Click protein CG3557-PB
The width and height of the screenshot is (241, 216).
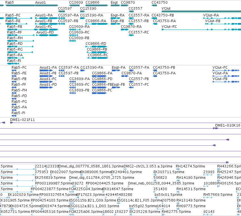pos(131,82)
